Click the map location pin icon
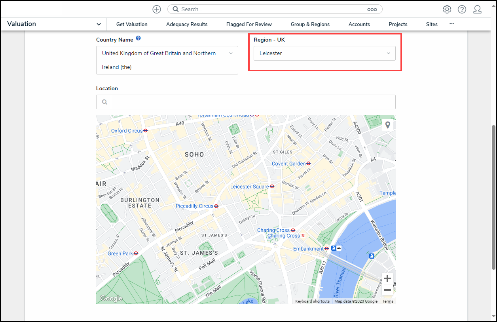This screenshot has width=497, height=322. (387, 125)
